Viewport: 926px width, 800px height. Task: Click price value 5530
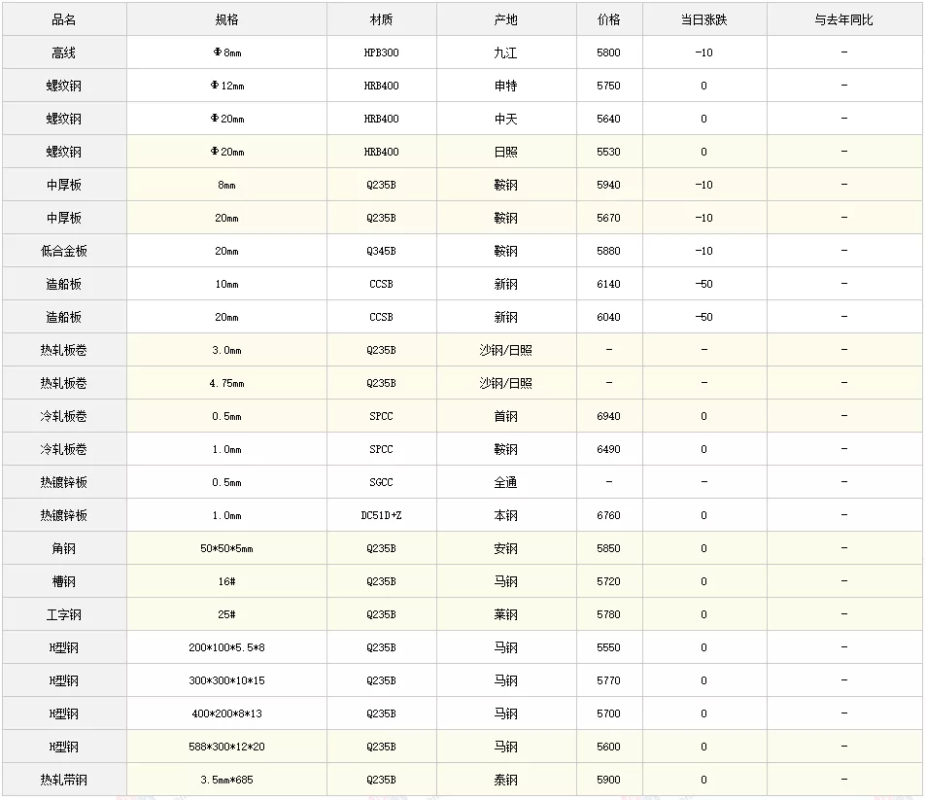[609, 152]
